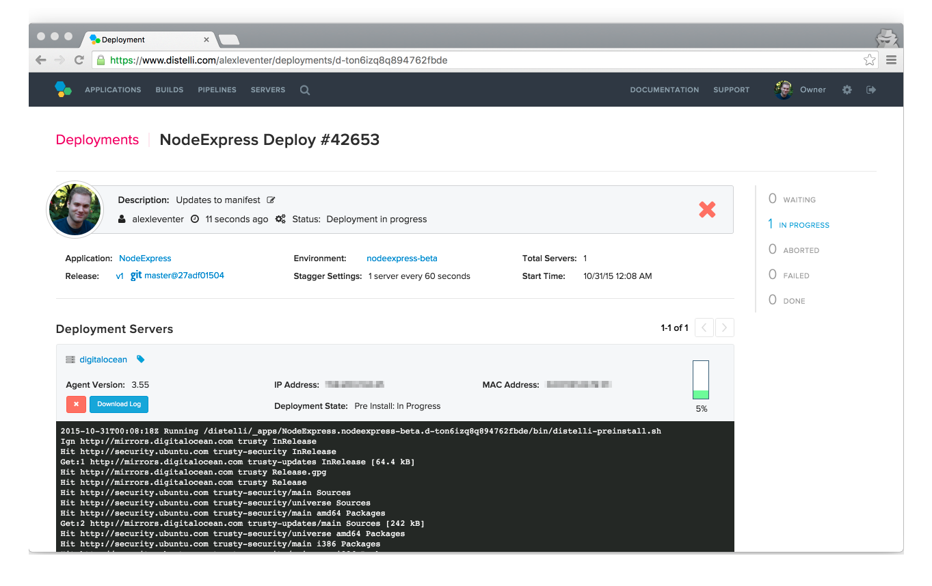Click 'Get:2' trusty-updates/main Sources log line
Screen dimensions: 932x586
pyautogui.click(x=242, y=523)
